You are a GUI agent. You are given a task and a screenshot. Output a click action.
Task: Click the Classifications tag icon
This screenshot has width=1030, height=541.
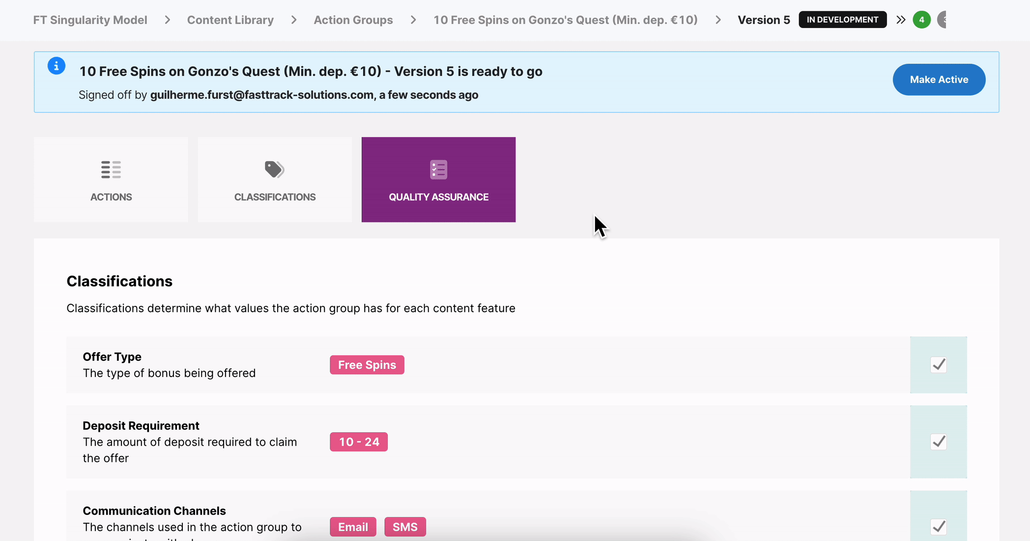pos(274,169)
